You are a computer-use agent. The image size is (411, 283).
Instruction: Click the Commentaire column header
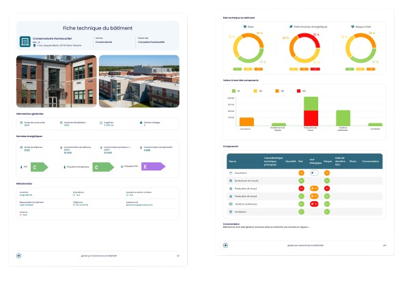pyautogui.click(x=371, y=162)
